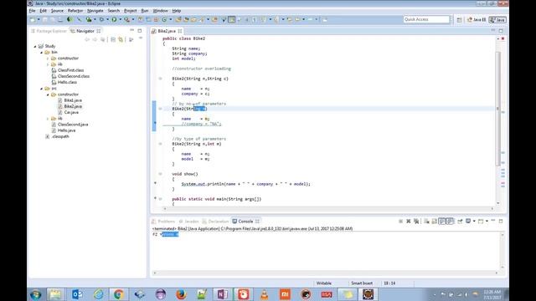Open the Window menu
The image size is (536, 301).
(x=160, y=11)
